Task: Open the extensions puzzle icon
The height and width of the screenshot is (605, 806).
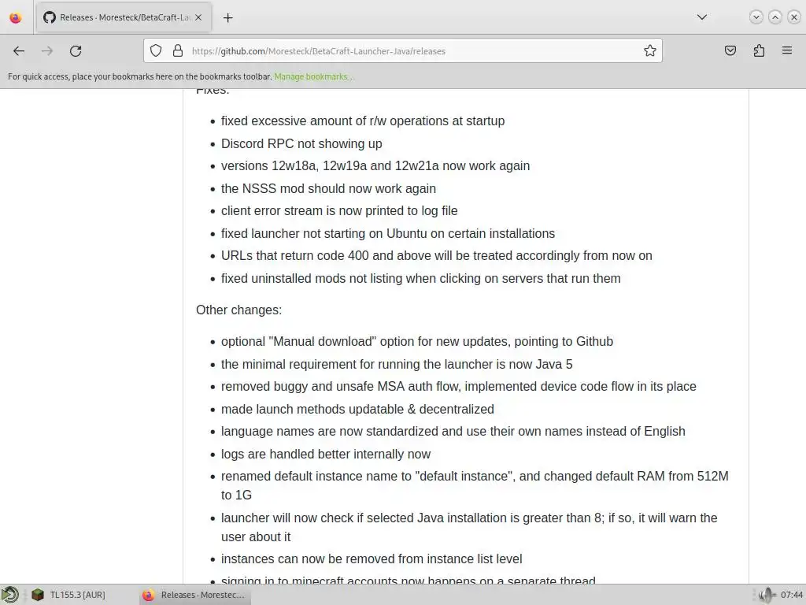Action: (x=759, y=50)
